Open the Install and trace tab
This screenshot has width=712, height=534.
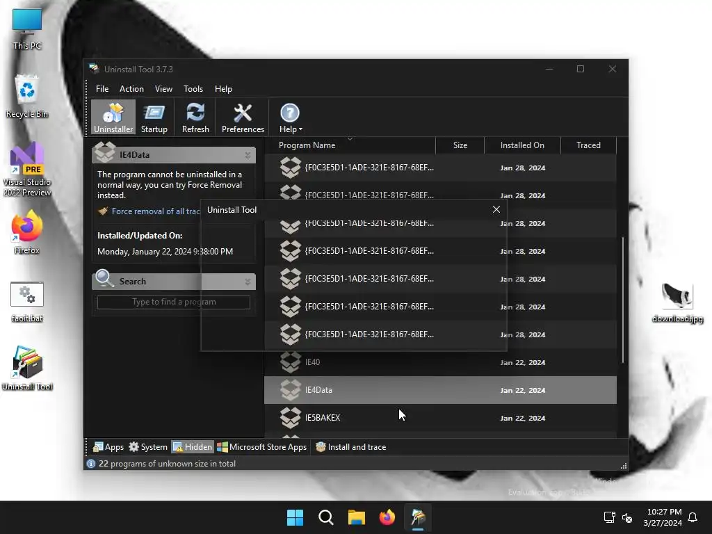(350, 447)
